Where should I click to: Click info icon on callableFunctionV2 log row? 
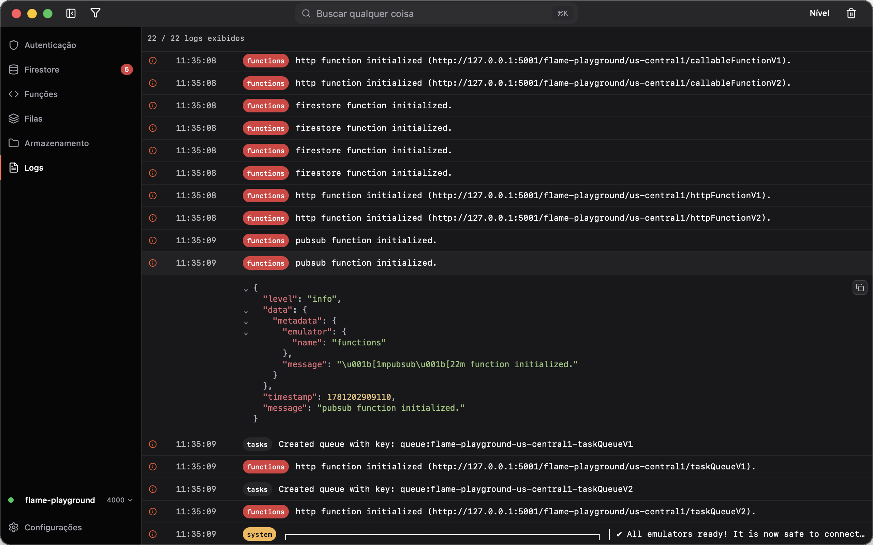(153, 83)
